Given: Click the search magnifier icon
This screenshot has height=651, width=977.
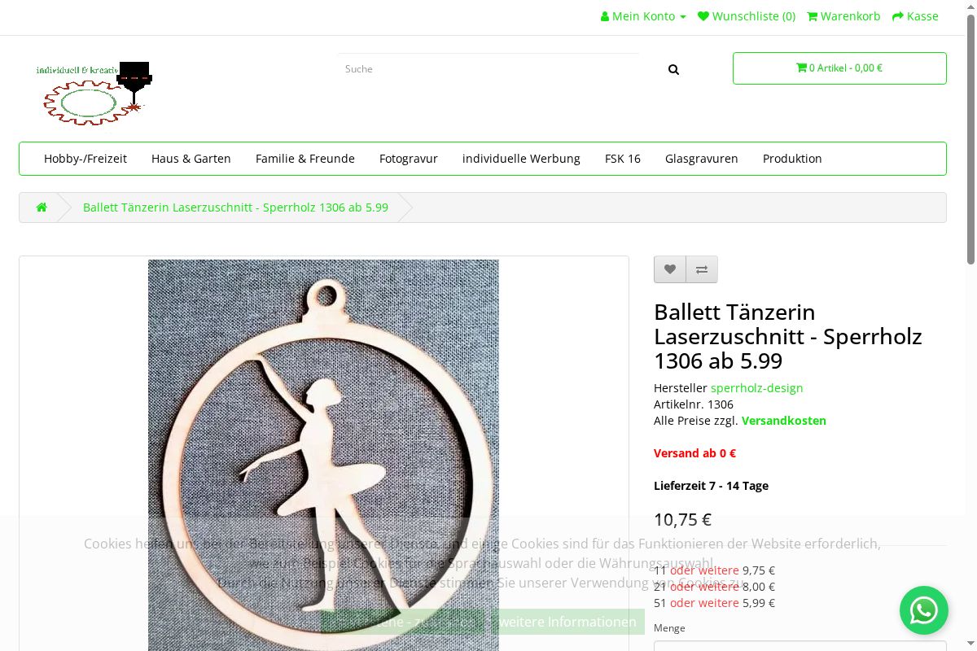Looking at the screenshot, I should click(673, 69).
